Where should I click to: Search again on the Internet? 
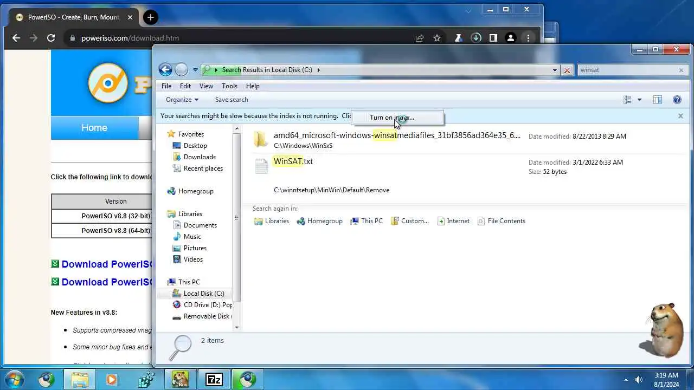453,221
